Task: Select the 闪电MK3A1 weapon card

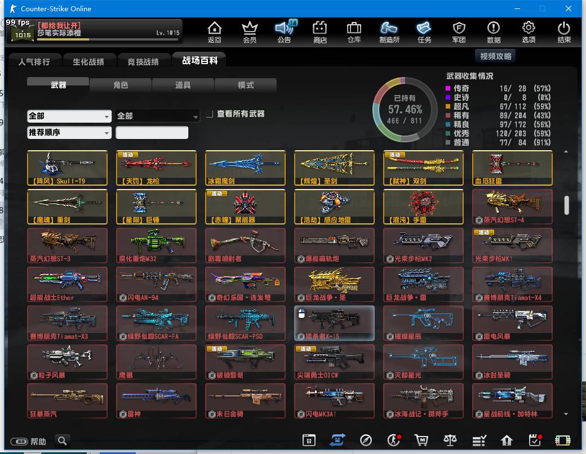Action: point(334,401)
